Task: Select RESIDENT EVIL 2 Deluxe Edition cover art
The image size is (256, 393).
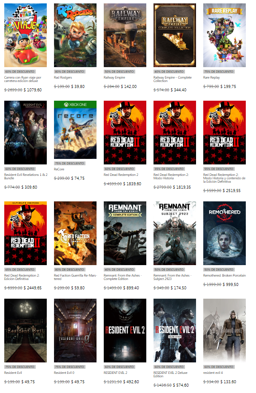Action: pos(175,330)
